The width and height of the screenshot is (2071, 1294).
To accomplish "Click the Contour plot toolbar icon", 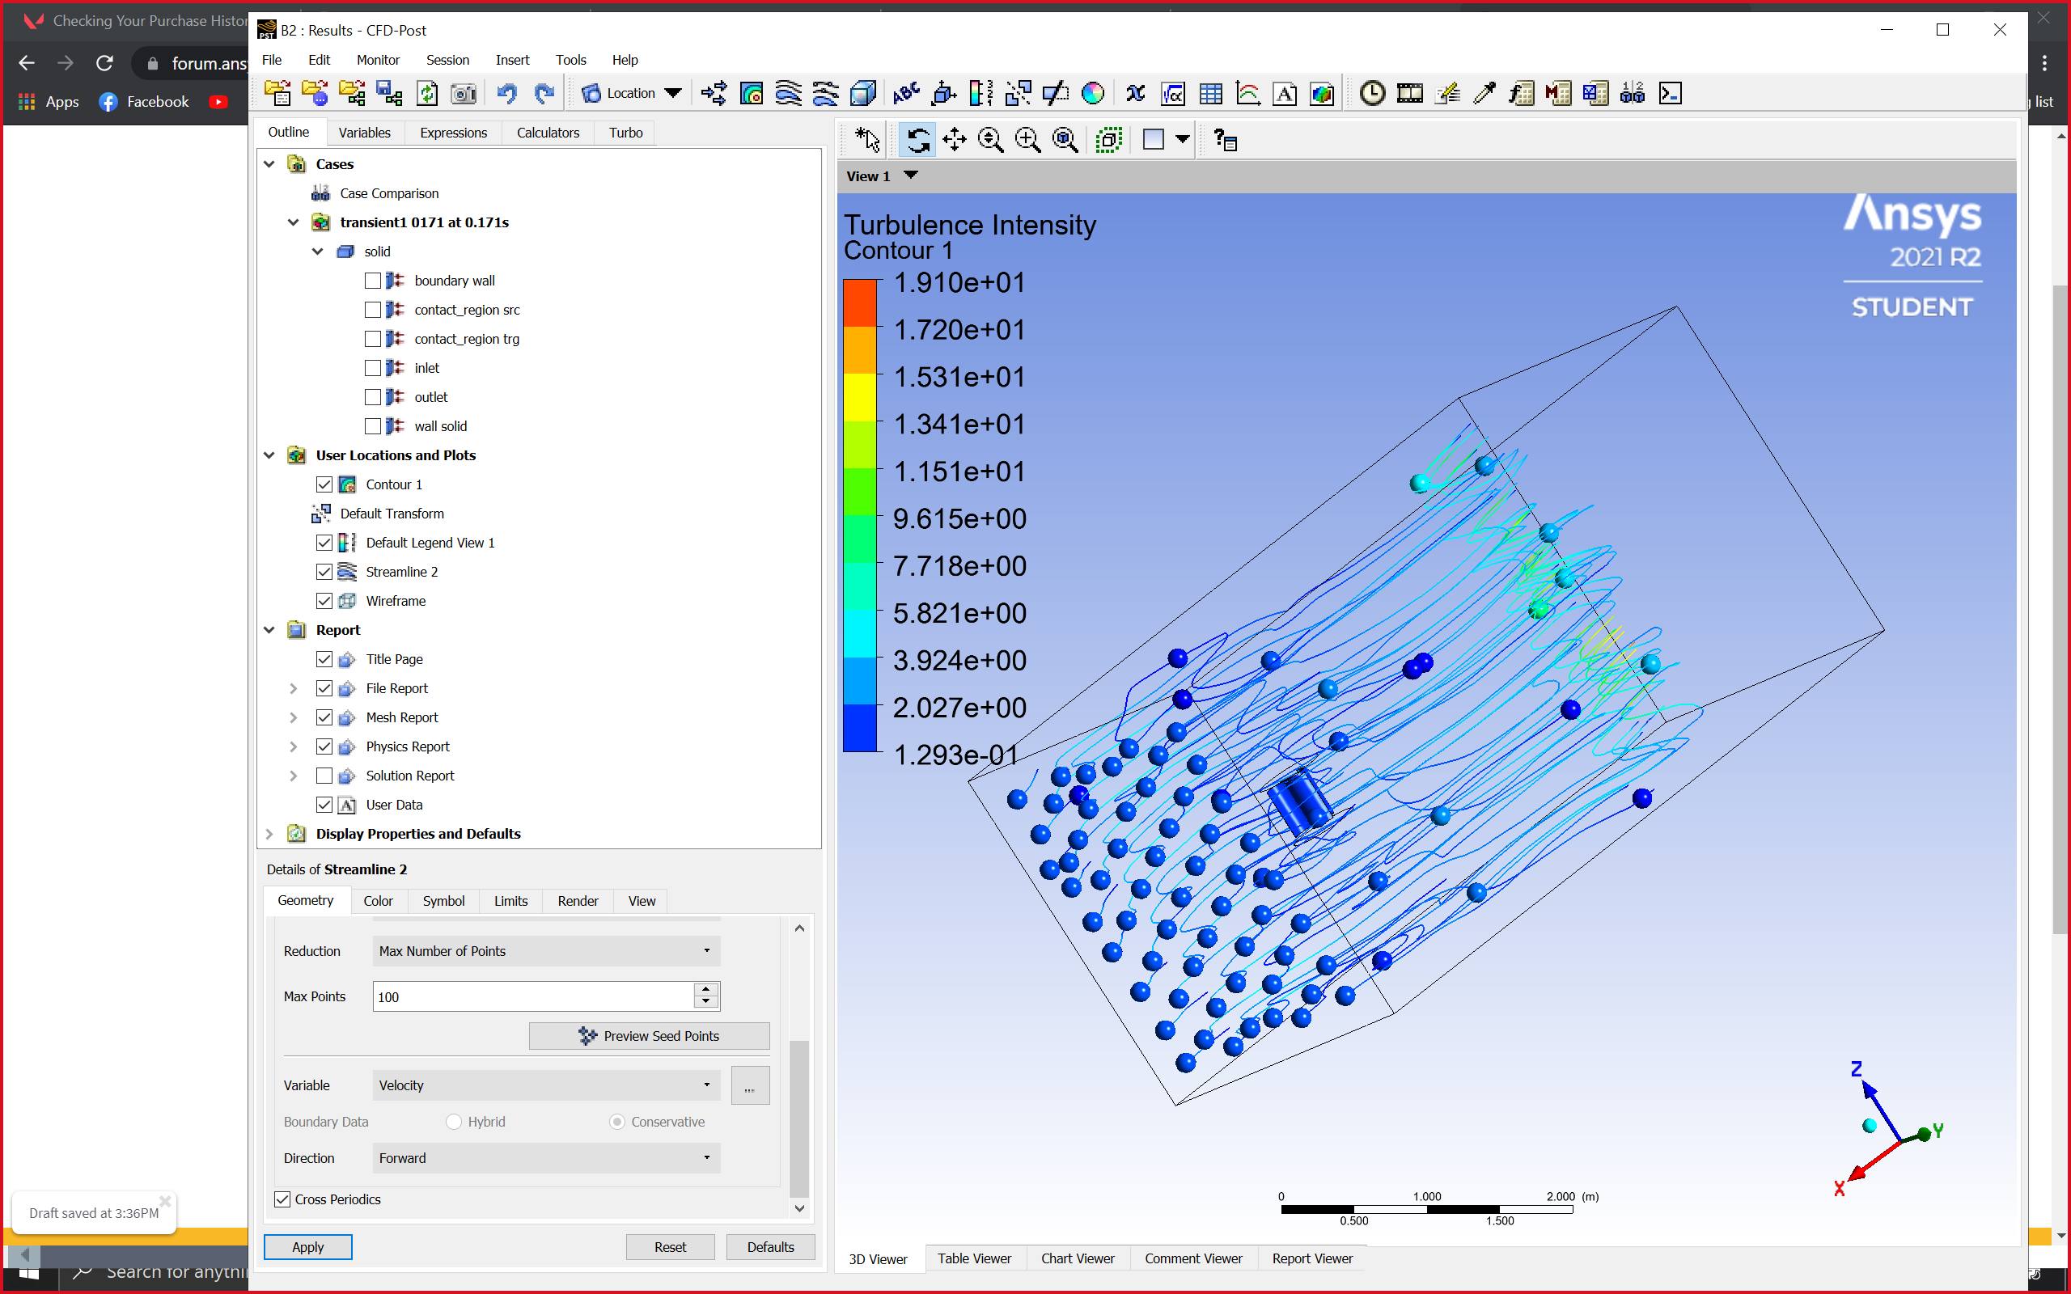I will tap(752, 93).
